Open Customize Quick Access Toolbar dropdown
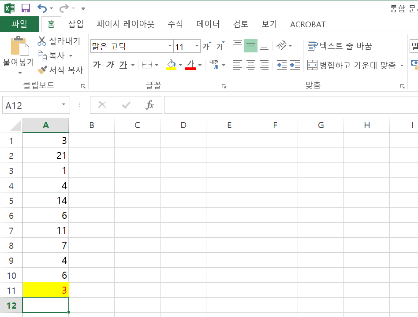Viewport: 418px width, 317px height. point(83,8)
